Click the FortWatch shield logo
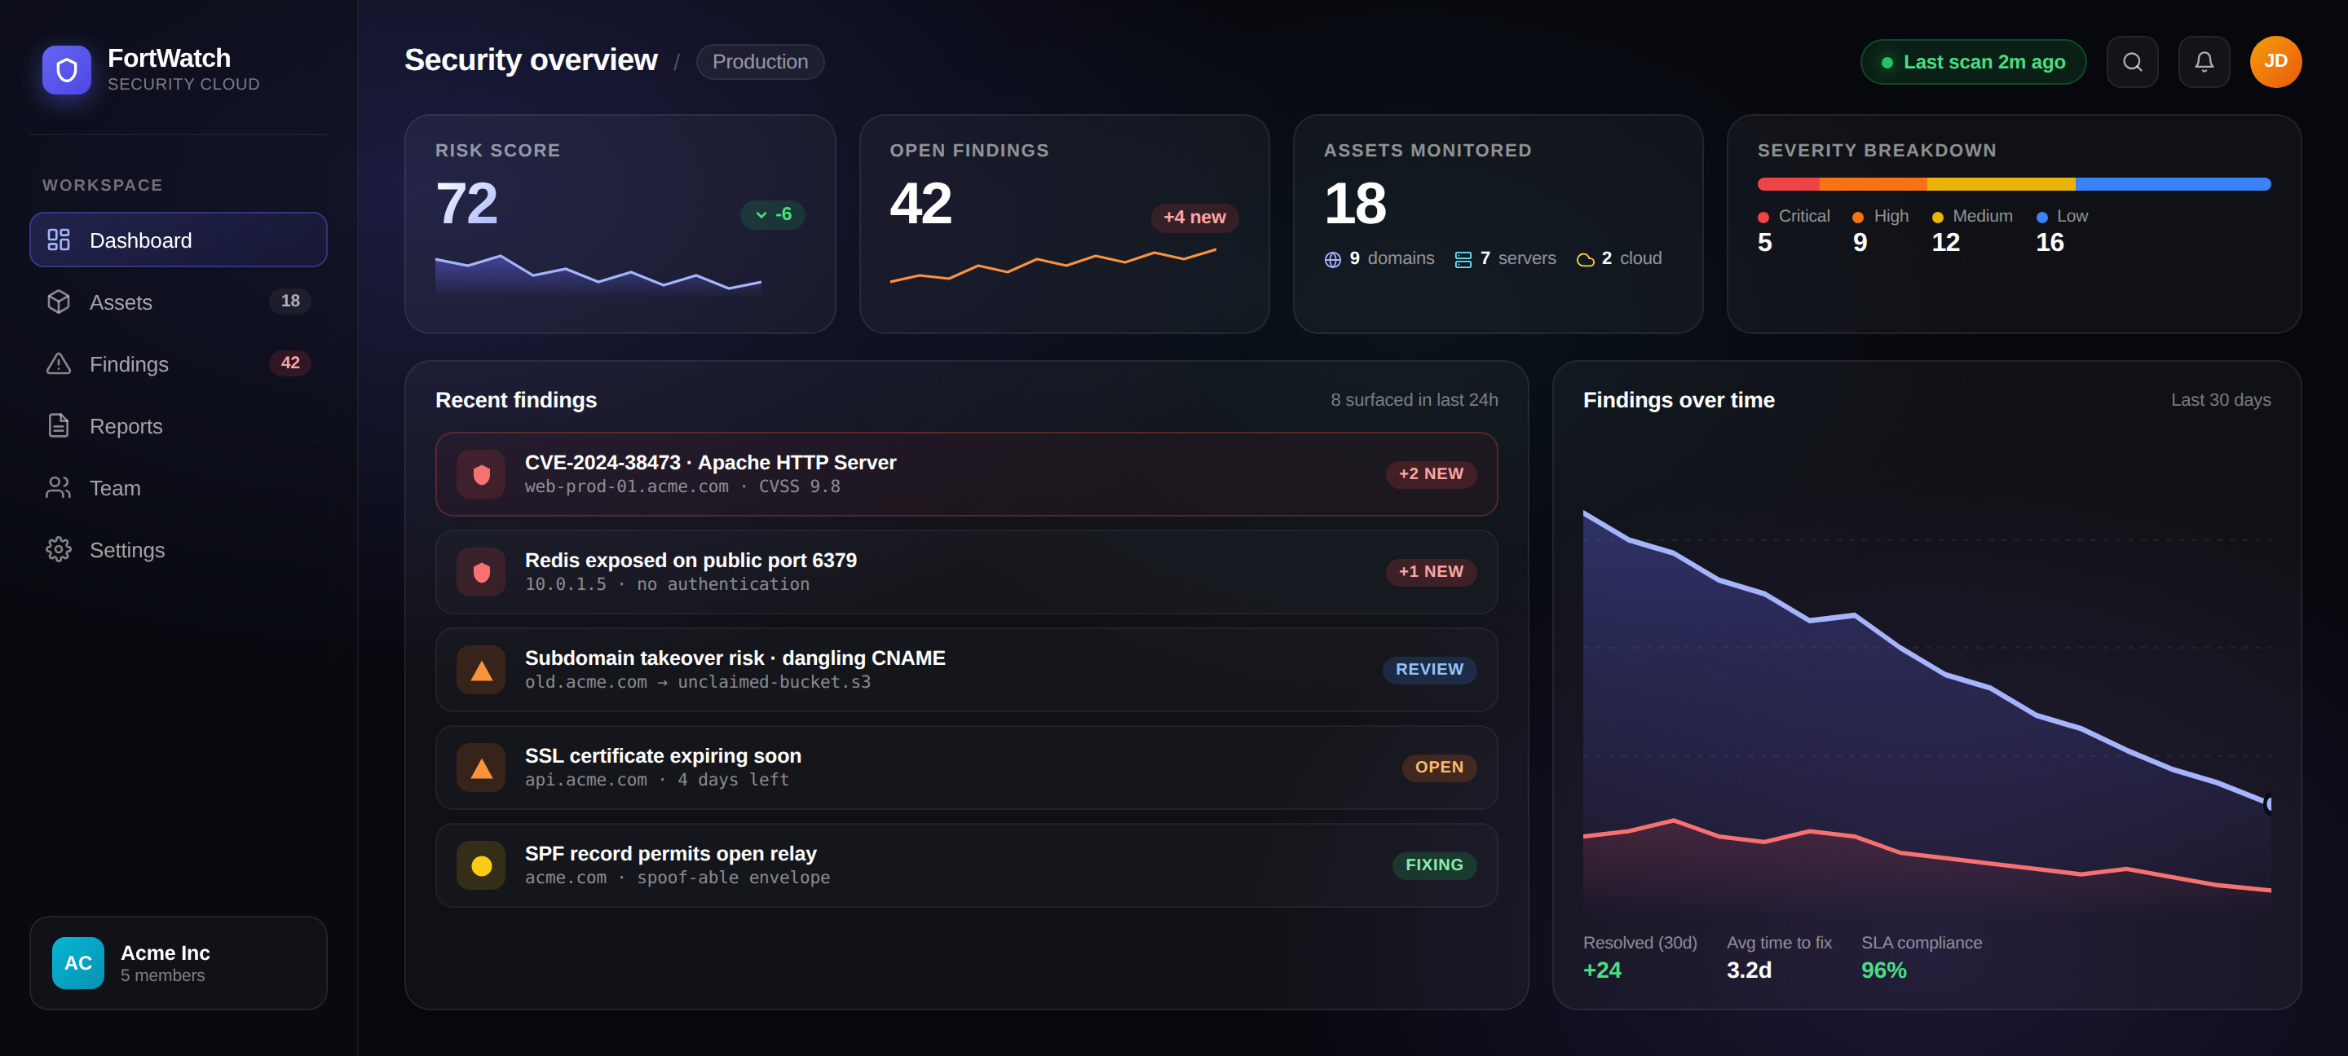 click(x=67, y=69)
